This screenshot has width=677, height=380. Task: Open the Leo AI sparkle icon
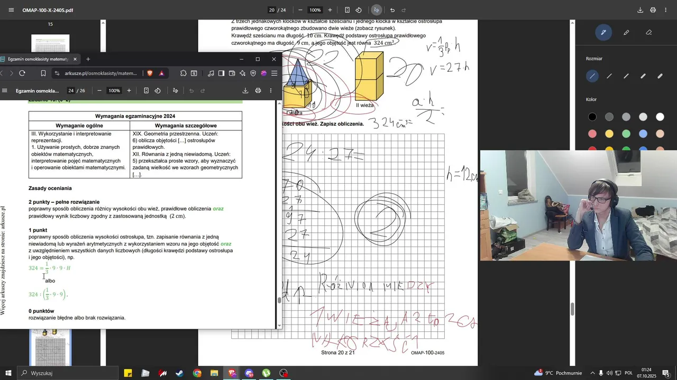[x=243, y=73]
